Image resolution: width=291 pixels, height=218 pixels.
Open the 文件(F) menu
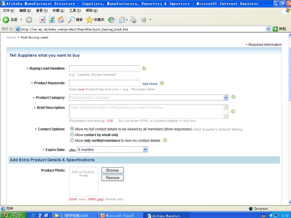coord(9,11)
